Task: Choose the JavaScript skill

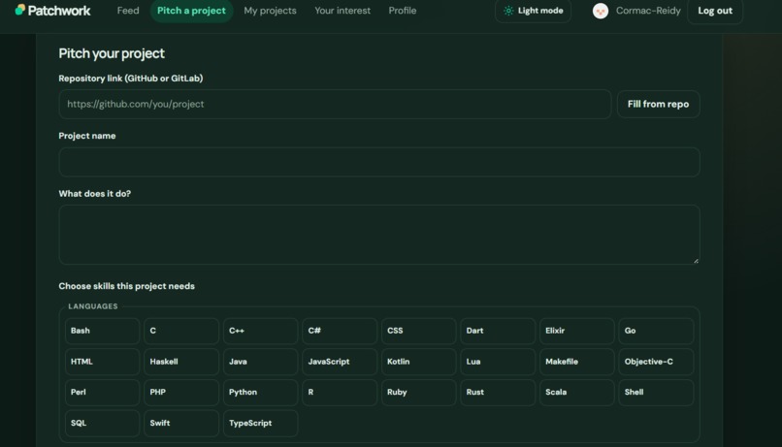Action: coord(340,362)
